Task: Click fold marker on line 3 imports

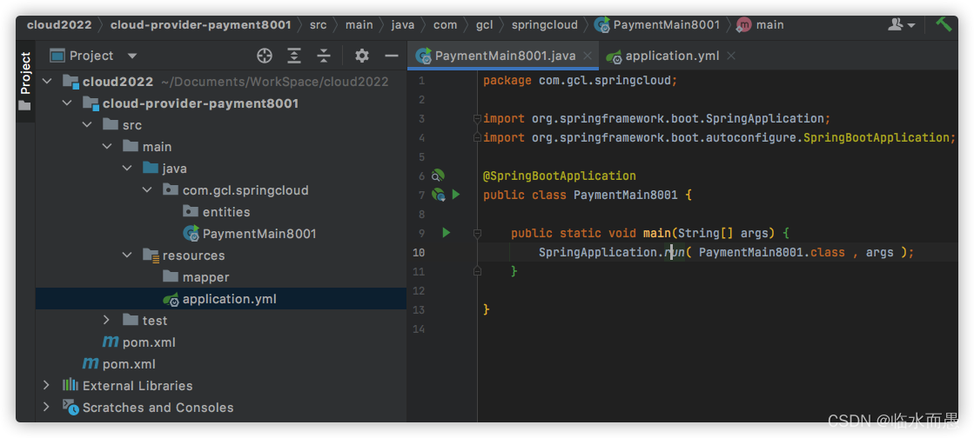Action: coord(477,118)
